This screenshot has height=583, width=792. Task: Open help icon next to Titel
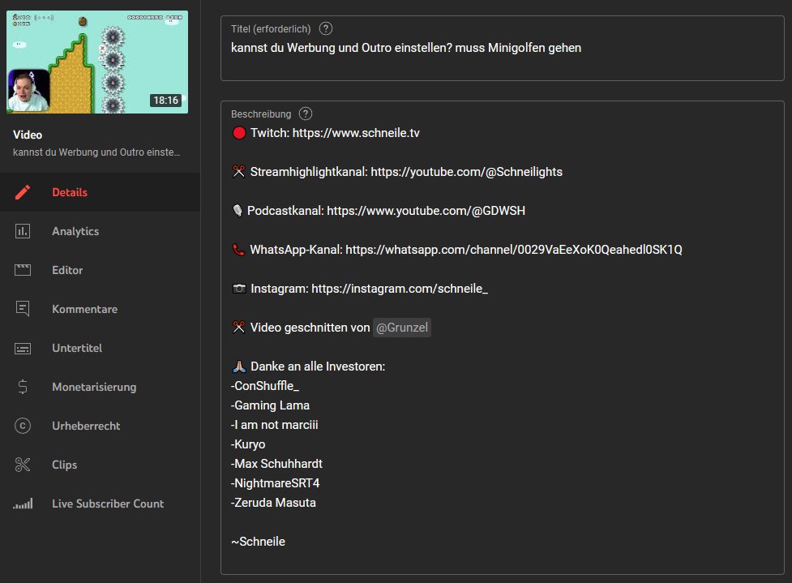326,29
